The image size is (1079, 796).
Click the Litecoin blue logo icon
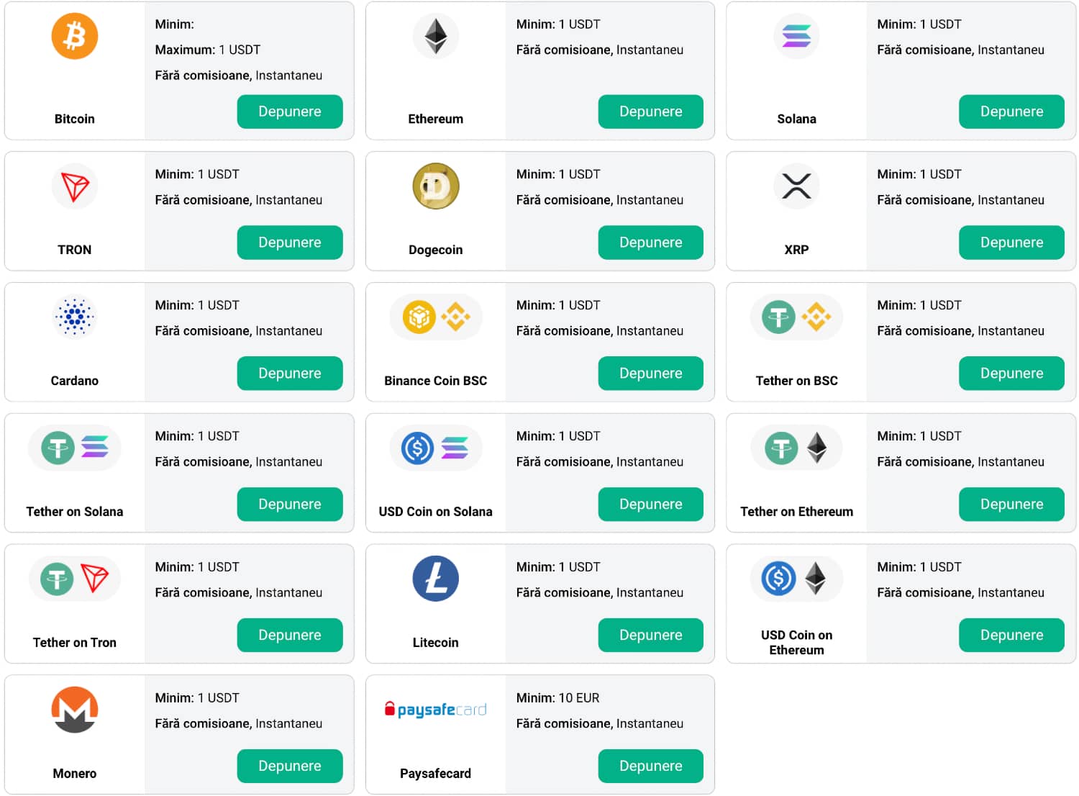(435, 579)
